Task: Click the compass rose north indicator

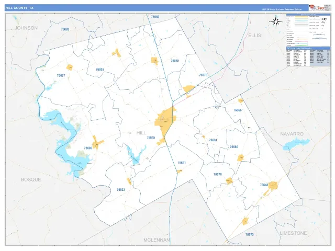Action: (x=276, y=21)
